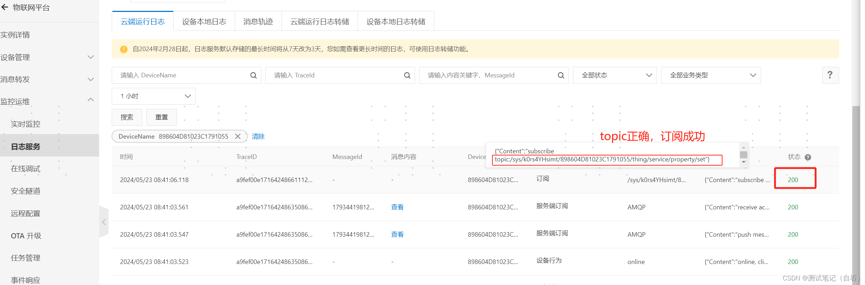865x285 pixels.
Task: Switch to 消息轨迹 tab
Action: click(258, 21)
